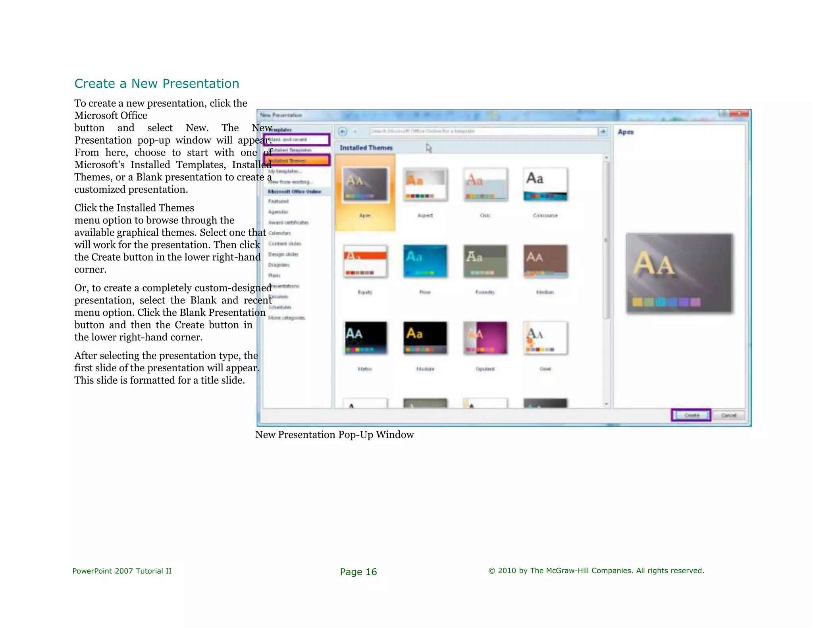Screen dimensions: 813x628
Task: Choose New from existing option
Action: coord(290,182)
